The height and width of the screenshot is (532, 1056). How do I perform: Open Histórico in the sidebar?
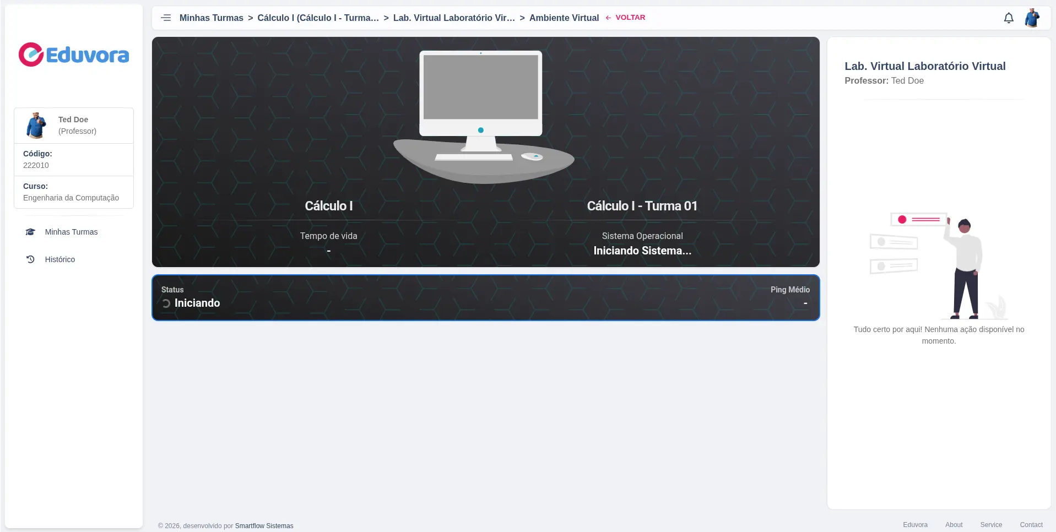click(60, 259)
